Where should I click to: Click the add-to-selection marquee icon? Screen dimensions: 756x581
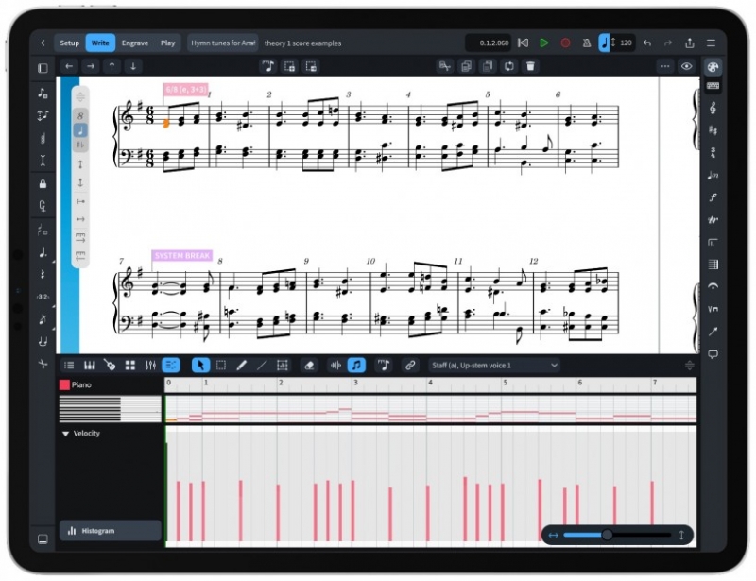click(x=289, y=66)
